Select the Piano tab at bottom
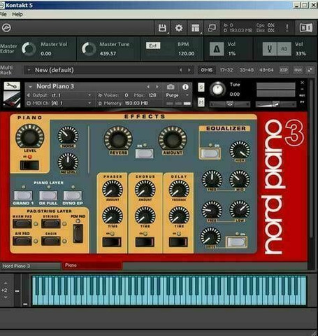318x336 pixels. point(92,265)
